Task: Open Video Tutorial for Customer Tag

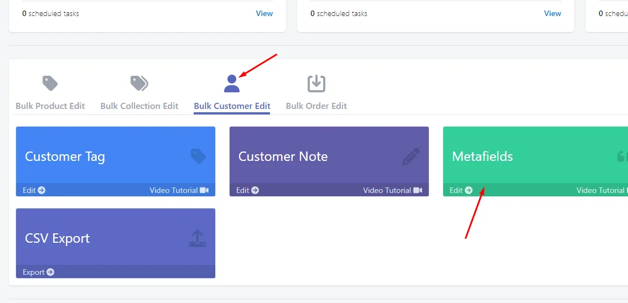Action: (179, 190)
